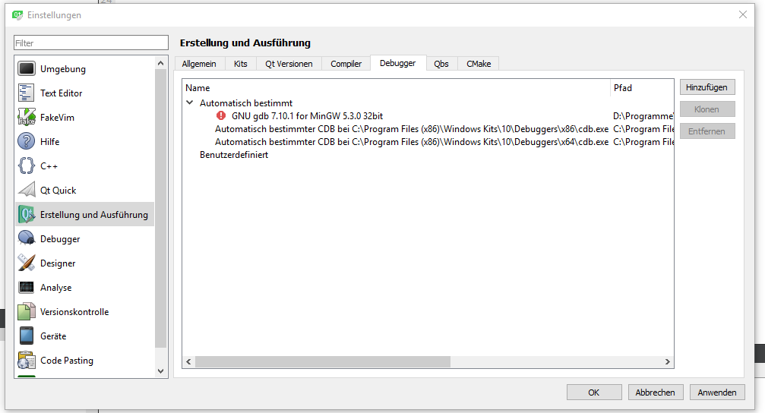Click the Abbrechen button

pos(656,393)
